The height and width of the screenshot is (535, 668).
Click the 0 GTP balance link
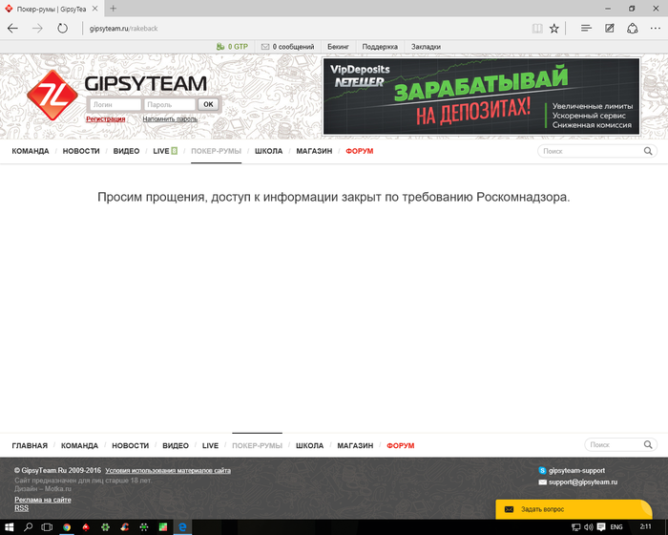click(x=232, y=47)
